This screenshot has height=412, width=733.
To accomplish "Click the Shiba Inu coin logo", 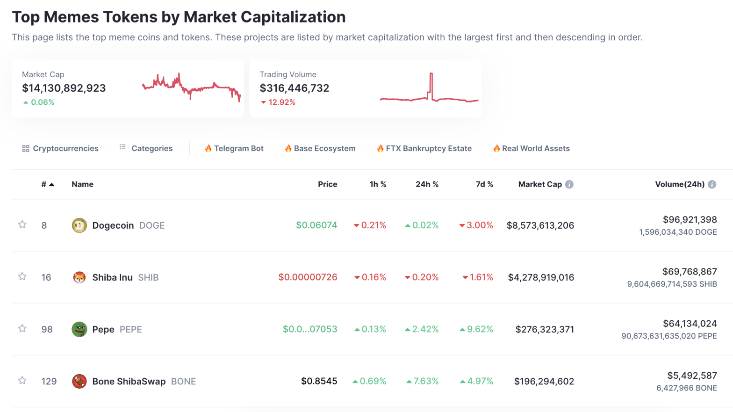I will (x=79, y=277).
